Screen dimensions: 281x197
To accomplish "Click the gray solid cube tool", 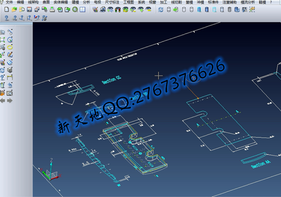I will [x=10, y=70].
